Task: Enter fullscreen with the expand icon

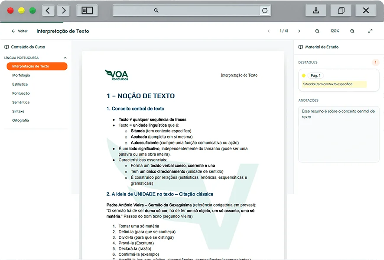Action: 371,31
